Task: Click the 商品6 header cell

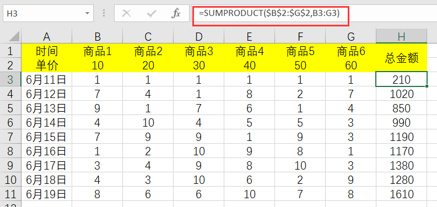Action: (x=350, y=51)
